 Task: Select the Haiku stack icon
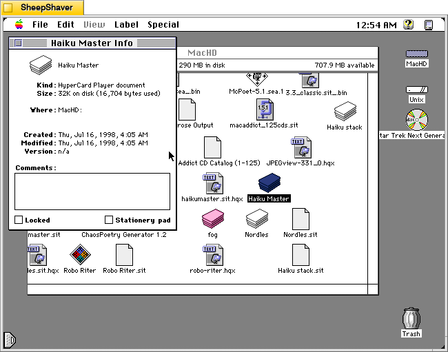point(345,112)
